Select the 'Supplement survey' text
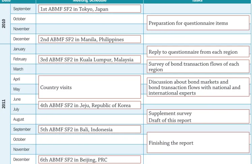Image resolution: width=252 pixels, height=164 pixels. click(x=170, y=113)
